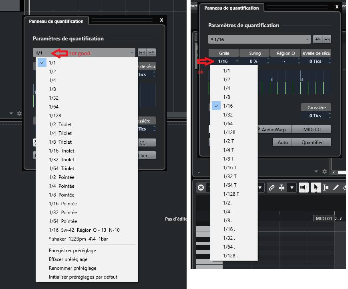Click the save preset icon beside the quantize preset field
The image size is (348, 289).
[x=318, y=40]
